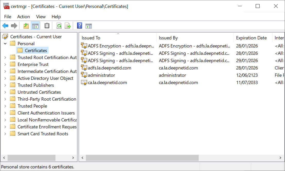Expand the Smart Card Trusted Roots node
This screenshot has height=171, width=285.
click(5, 134)
